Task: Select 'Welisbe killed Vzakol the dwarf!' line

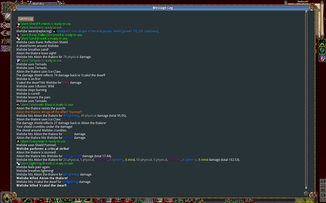Action: (42, 186)
